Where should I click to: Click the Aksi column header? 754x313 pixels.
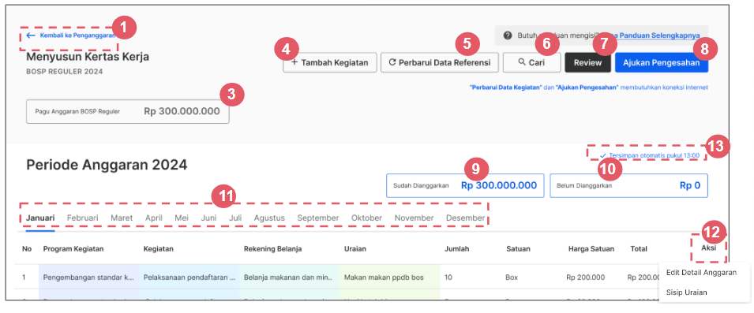(709, 248)
